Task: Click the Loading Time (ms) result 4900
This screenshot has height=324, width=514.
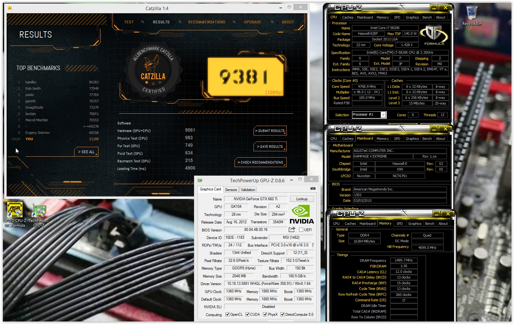Action: (x=190, y=168)
